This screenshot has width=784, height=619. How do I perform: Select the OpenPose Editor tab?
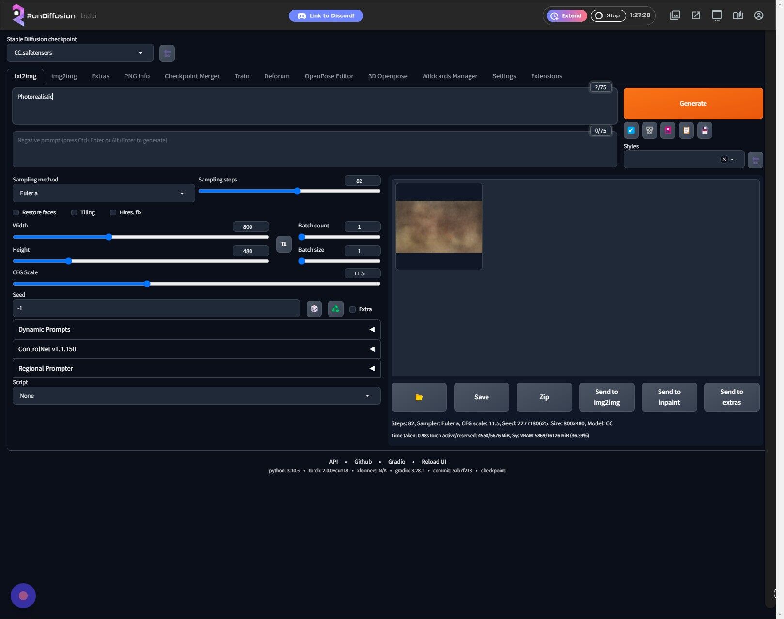pos(329,76)
